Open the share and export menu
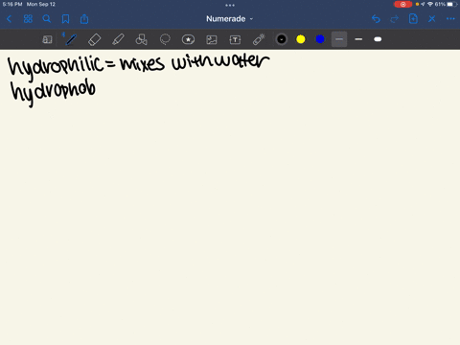This screenshot has height=345, width=460. [x=84, y=19]
